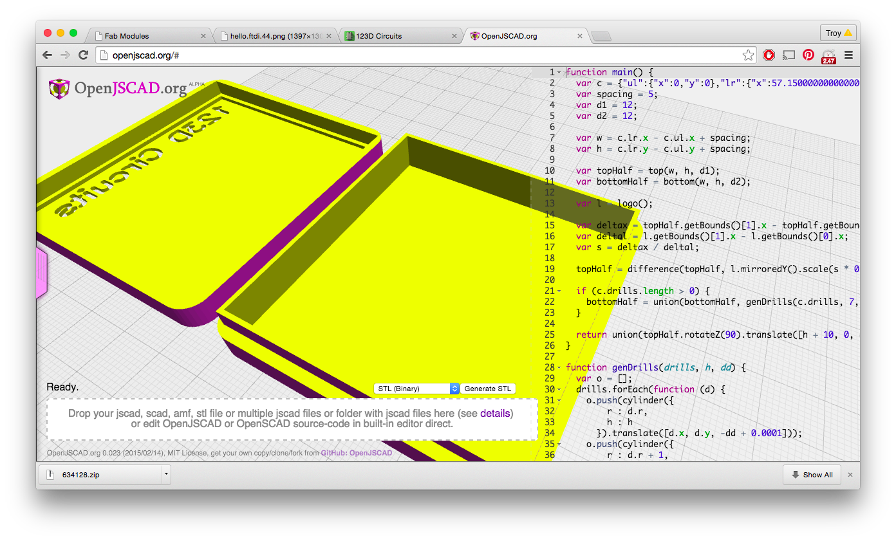Click 'var s = deltax / deltal;' line

(x=637, y=247)
